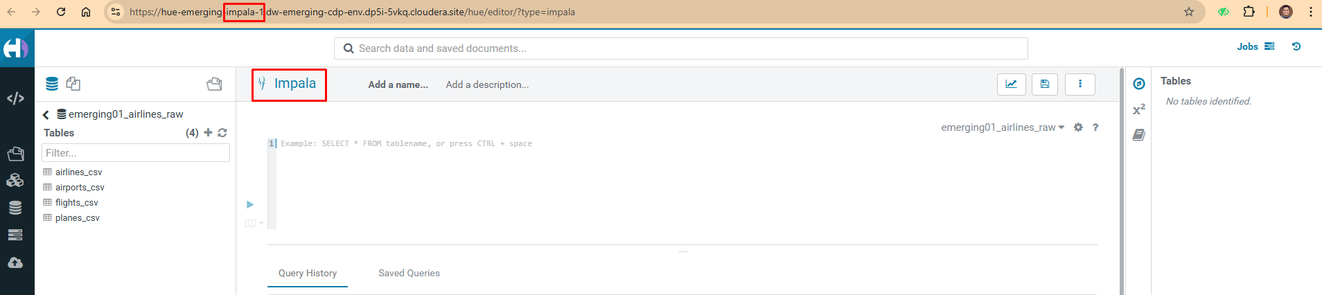Click the editor vertical scrollbar
The image size is (1322, 295).
click(x=1121, y=181)
